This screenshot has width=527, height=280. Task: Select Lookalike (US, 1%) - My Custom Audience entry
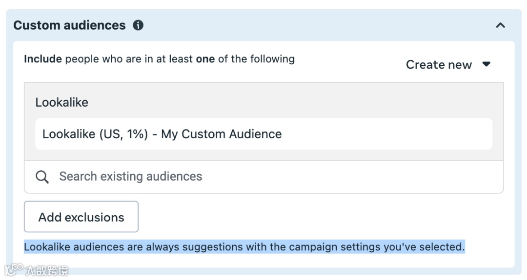click(x=162, y=134)
